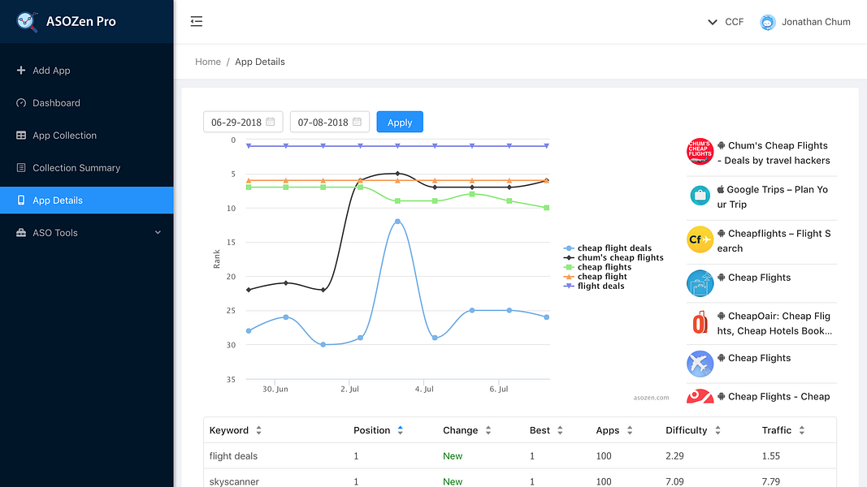Viewport: 867px width, 487px height.
Task: Expand the ASO Tools submenu
Action: pos(87,232)
